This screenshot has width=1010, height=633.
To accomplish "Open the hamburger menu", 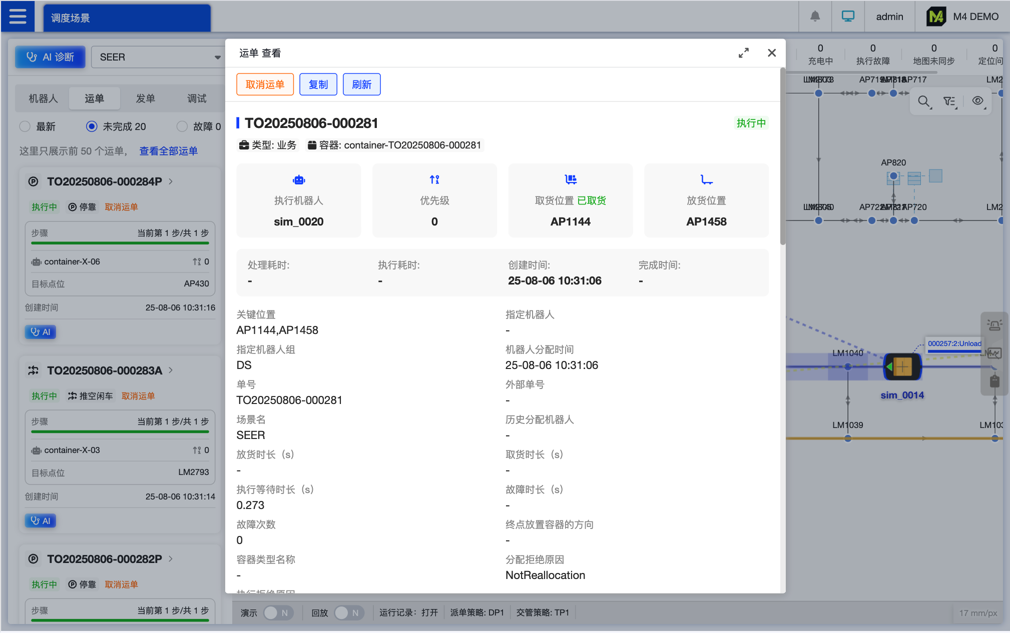I will tap(18, 17).
